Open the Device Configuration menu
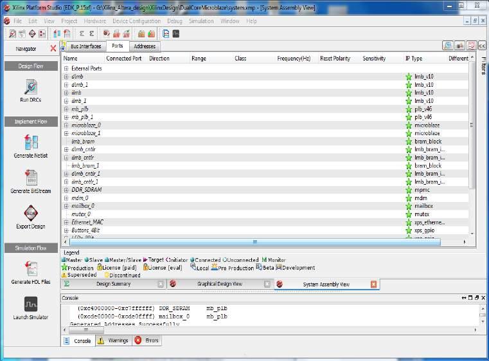This screenshot has height=361, width=489. coord(137,21)
